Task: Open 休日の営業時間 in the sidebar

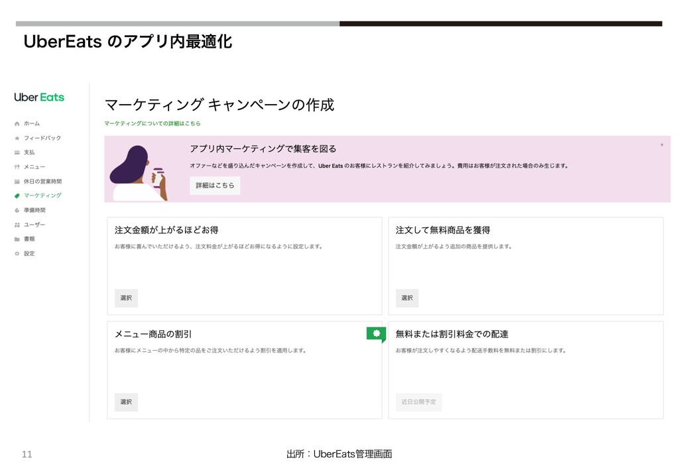Action: coord(43,182)
